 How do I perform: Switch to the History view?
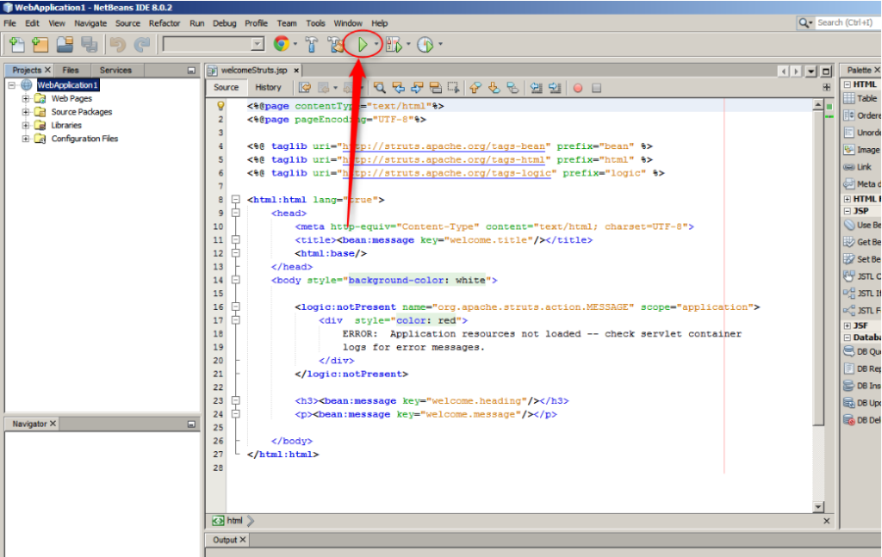click(x=268, y=88)
